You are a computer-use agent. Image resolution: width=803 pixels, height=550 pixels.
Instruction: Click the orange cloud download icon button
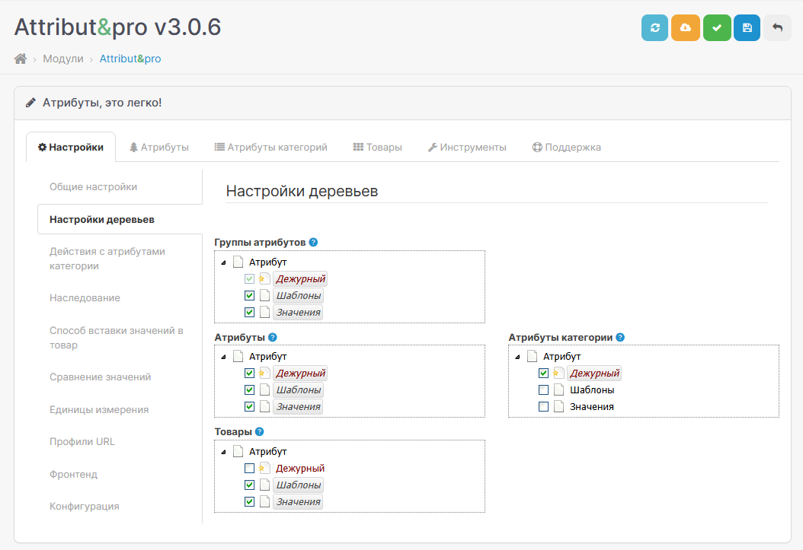(x=686, y=28)
